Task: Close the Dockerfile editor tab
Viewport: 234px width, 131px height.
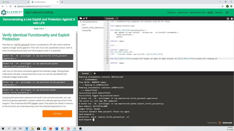Action: point(117,19)
